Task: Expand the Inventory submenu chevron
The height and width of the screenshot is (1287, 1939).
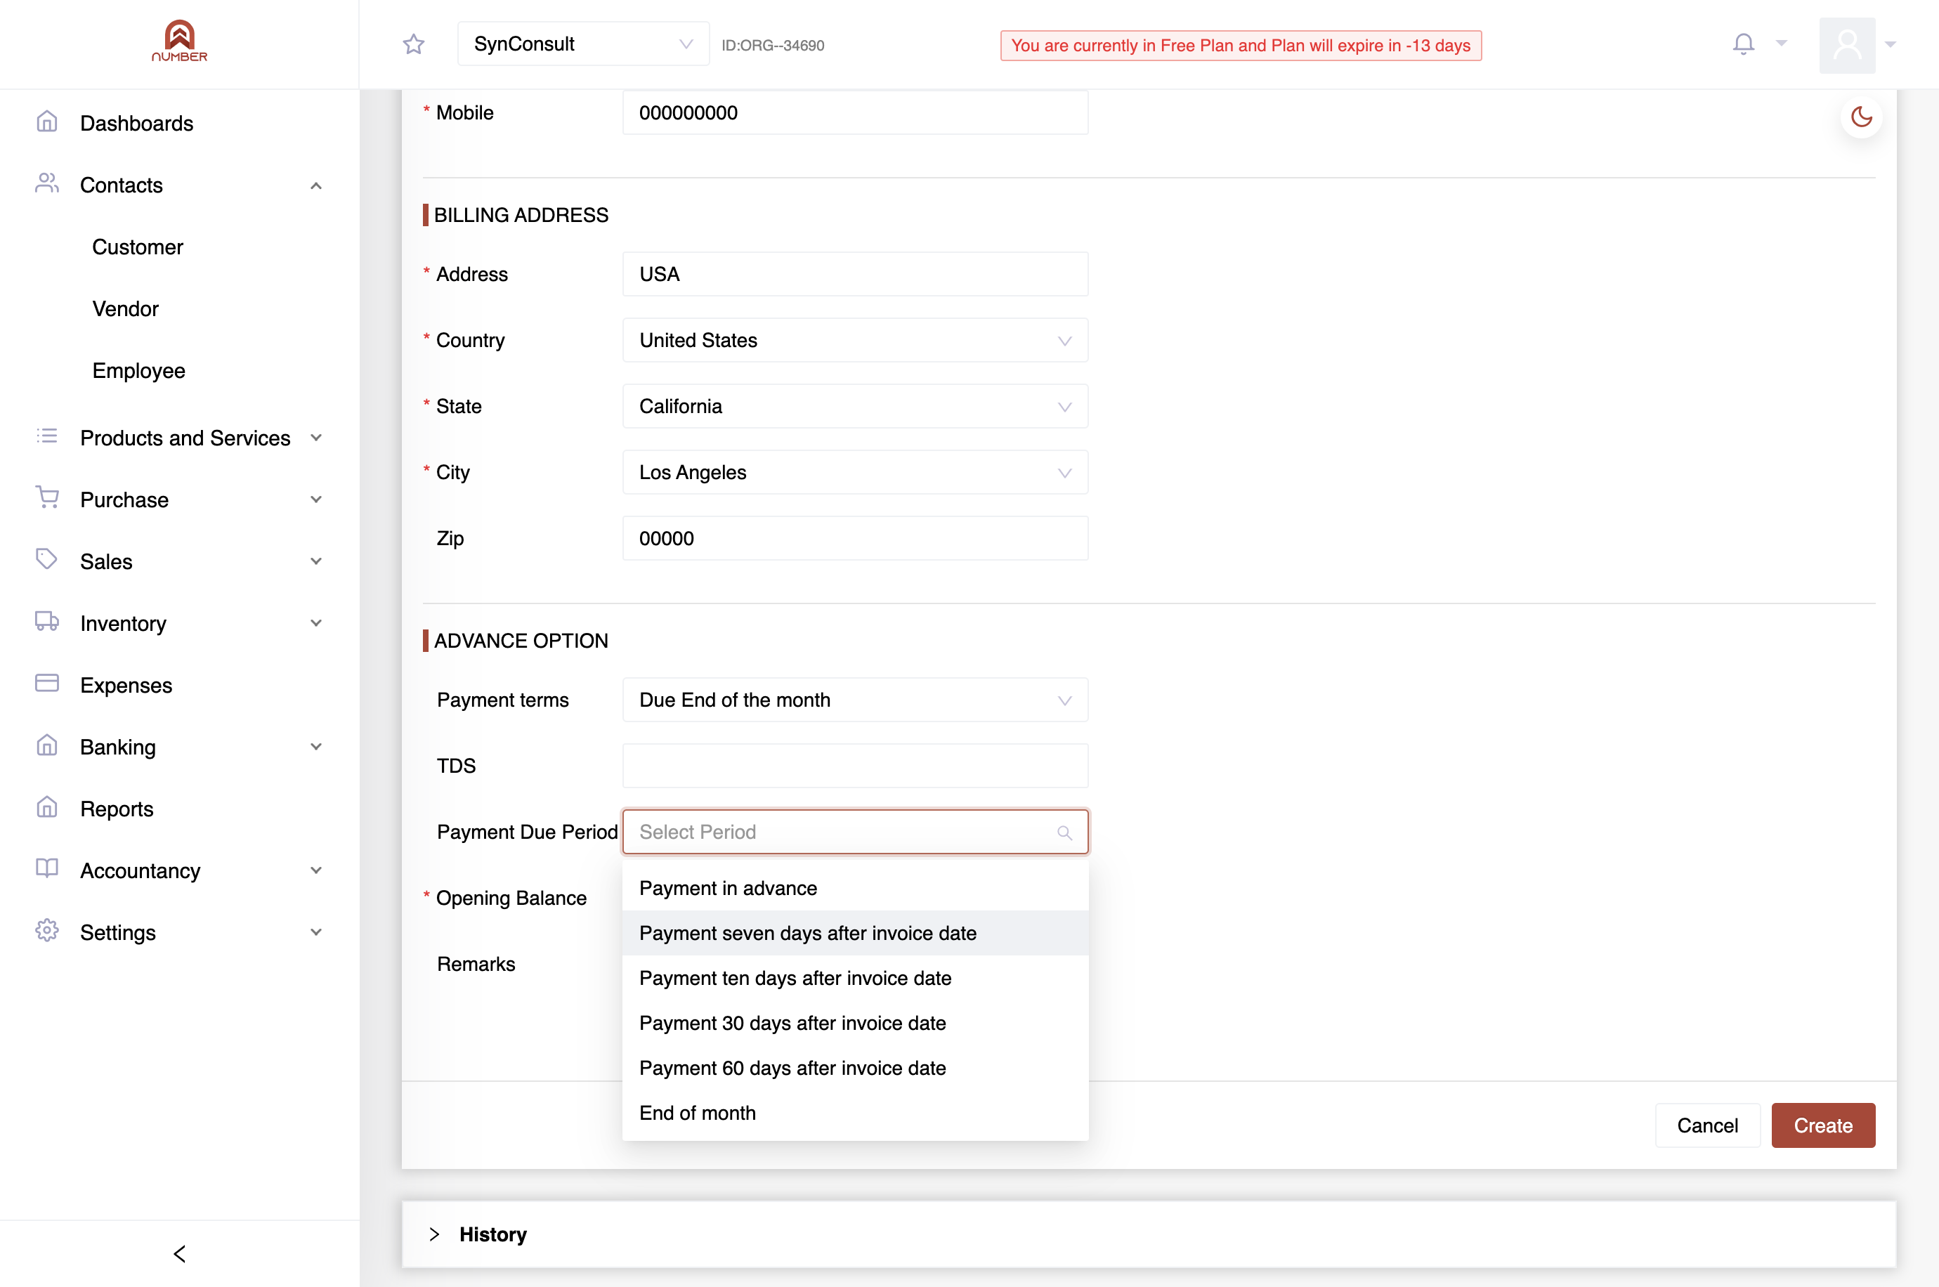Action: [x=316, y=624]
